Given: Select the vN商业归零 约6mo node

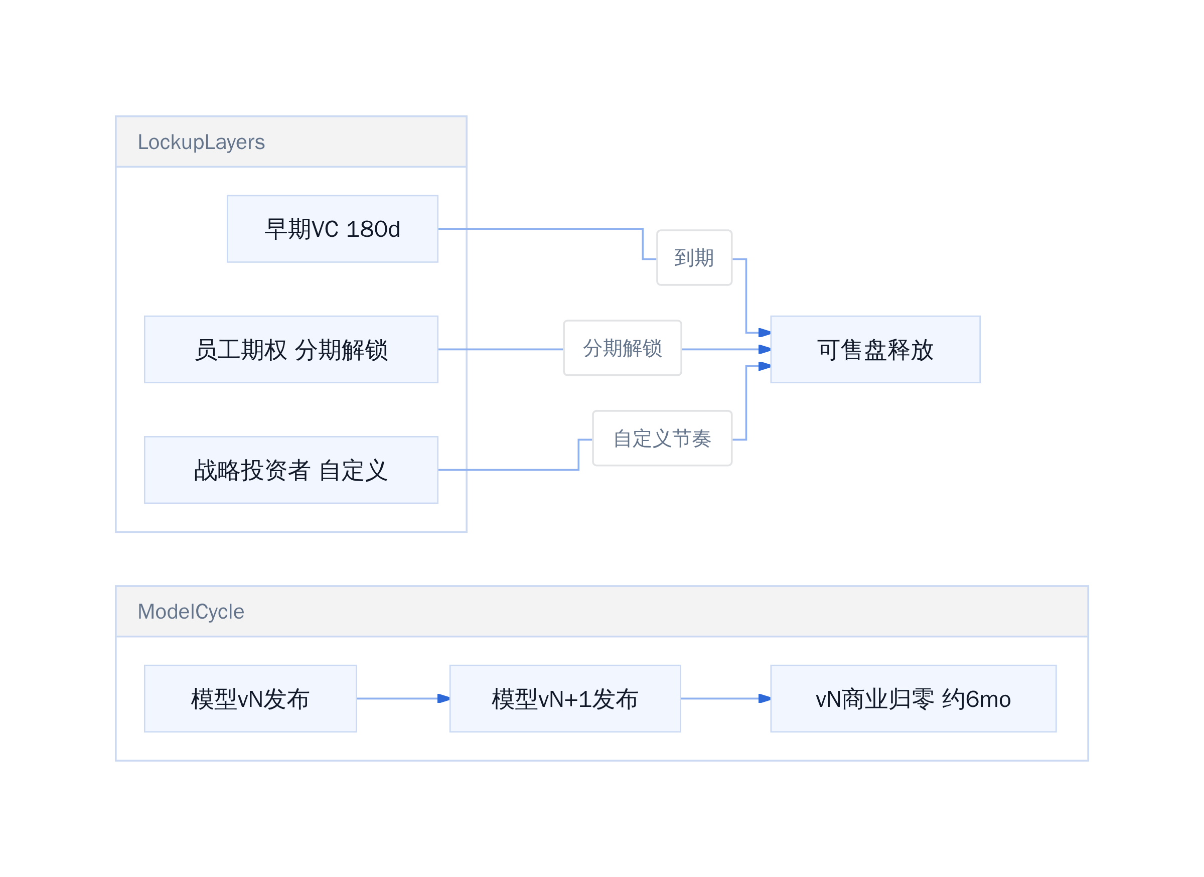Looking at the screenshot, I should click(914, 698).
